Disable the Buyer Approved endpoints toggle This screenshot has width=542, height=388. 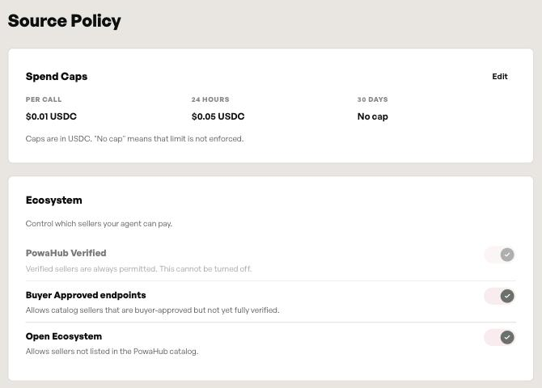(x=499, y=296)
